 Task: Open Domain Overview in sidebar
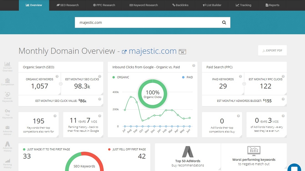coord(7,67)
